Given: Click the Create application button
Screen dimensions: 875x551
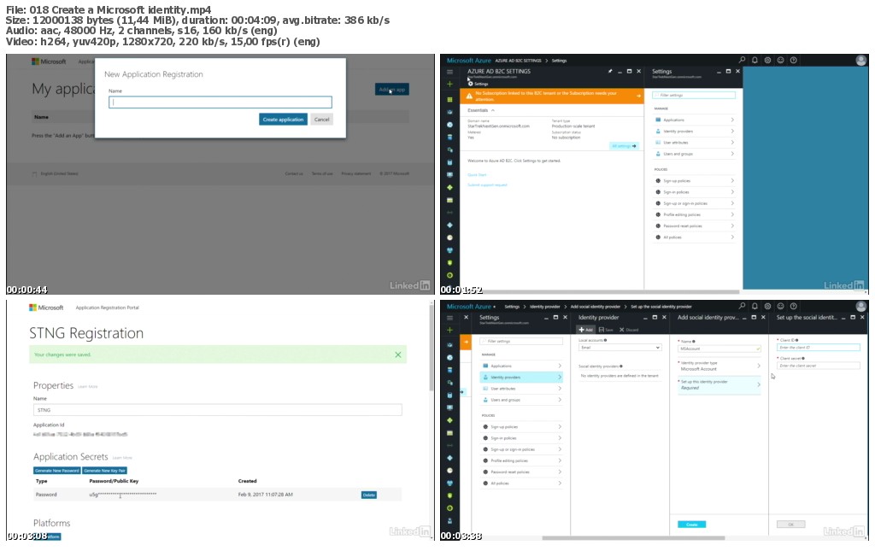Looking at the screenshot, I should coord(283,120).
